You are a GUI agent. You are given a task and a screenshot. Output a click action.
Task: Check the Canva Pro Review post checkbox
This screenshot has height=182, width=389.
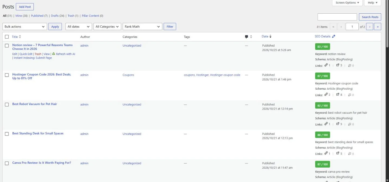[x=7, y=163]
